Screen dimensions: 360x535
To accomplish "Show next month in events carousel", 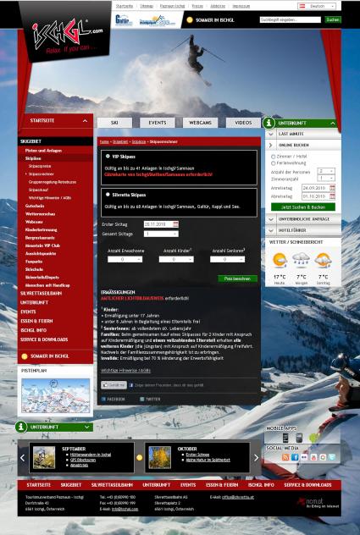I will [x=256, y=458].
